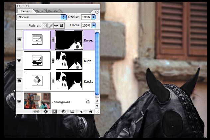210x140 pixels.
Task: Toggle lock transparent pixels in Fixieren
Action: click(45, 26)
